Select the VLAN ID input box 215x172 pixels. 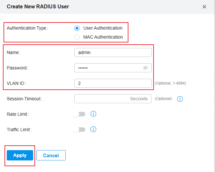coord(113,83)
